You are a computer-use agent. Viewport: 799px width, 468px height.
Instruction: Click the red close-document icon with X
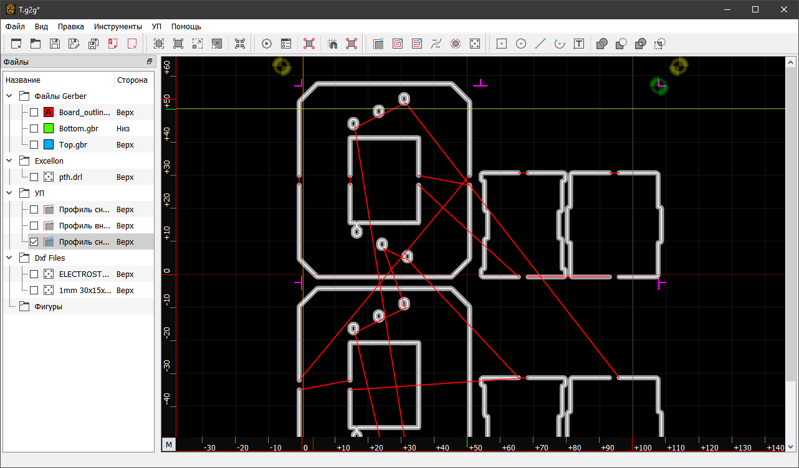[132, 44]
